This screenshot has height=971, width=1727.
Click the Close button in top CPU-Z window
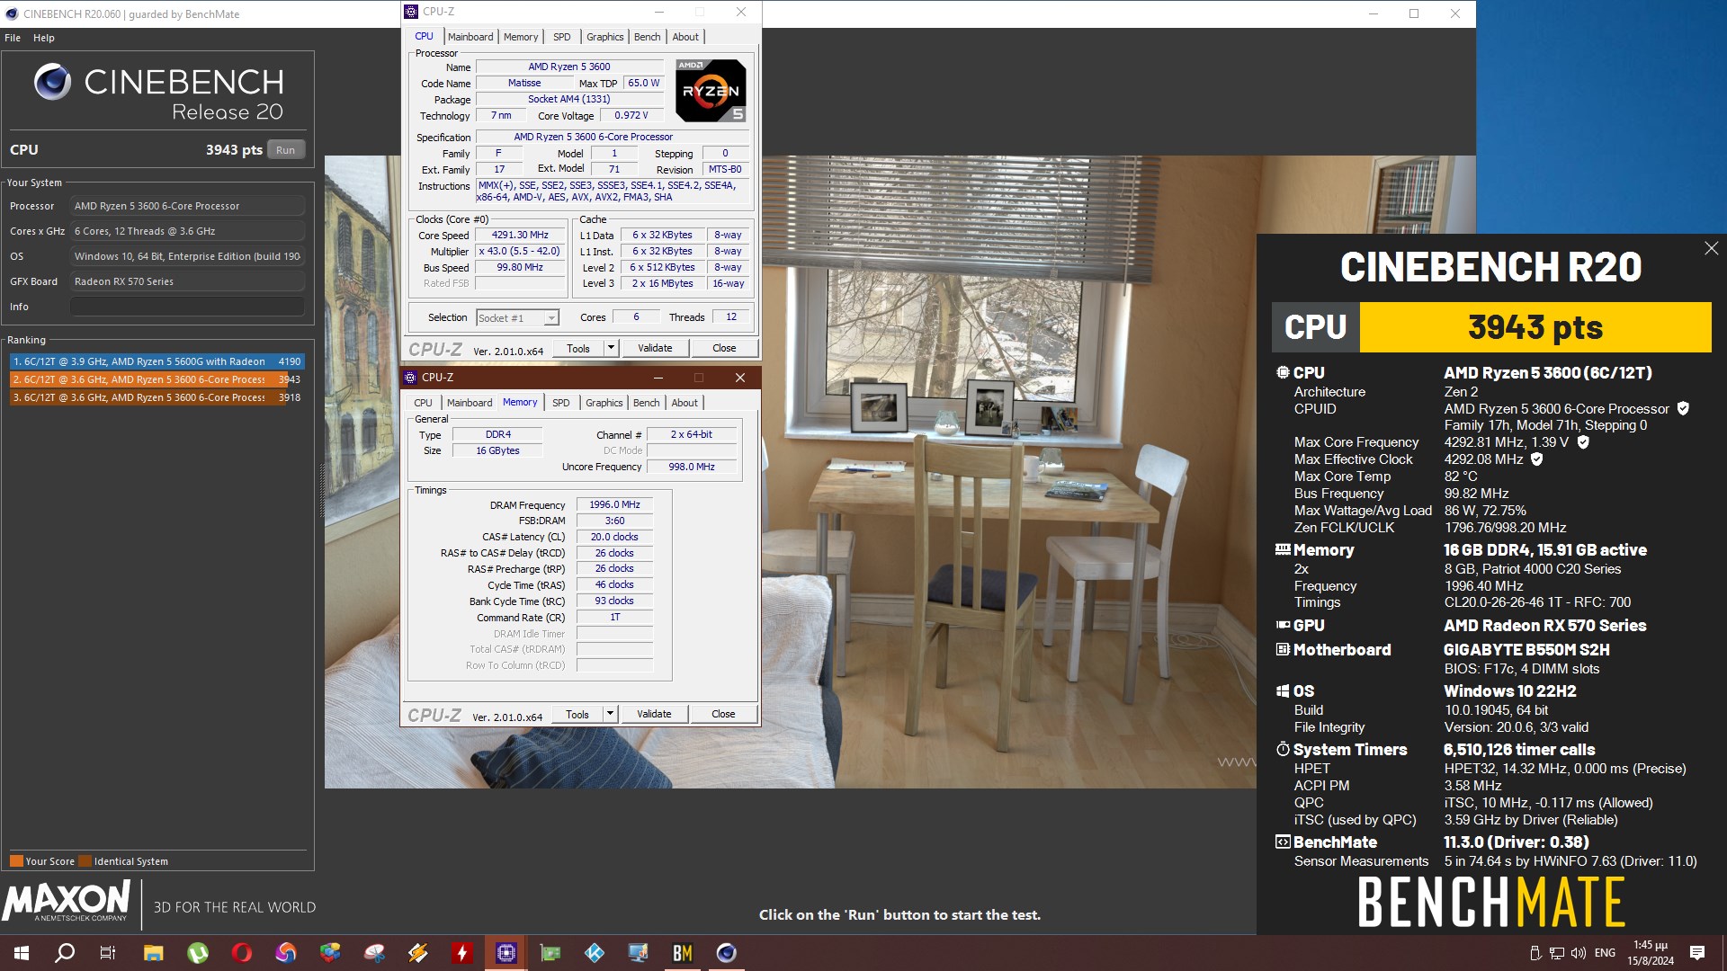click(x=724, y=348)
